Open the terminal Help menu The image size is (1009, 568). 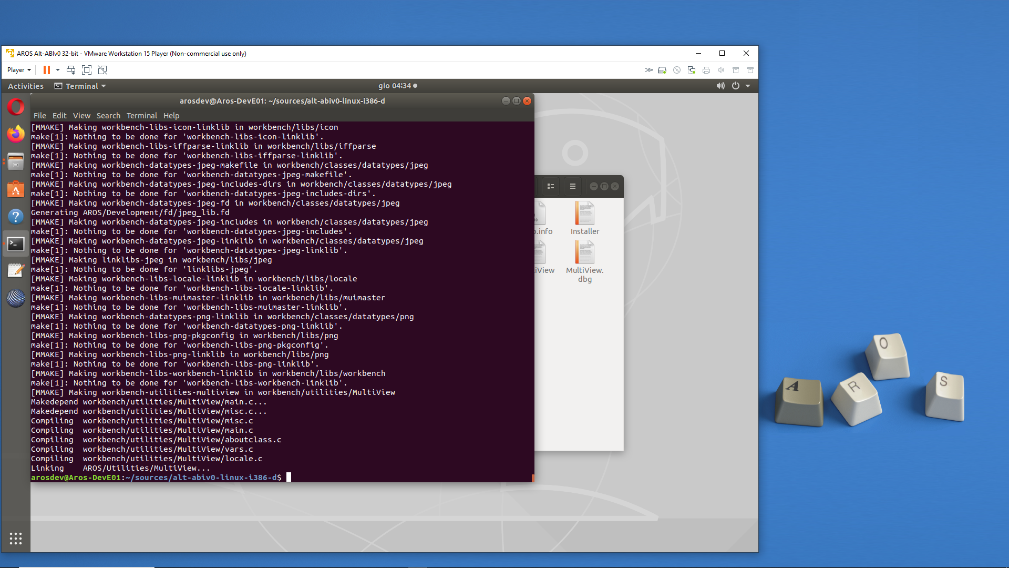pyautogui.click(x=171, y=116)
